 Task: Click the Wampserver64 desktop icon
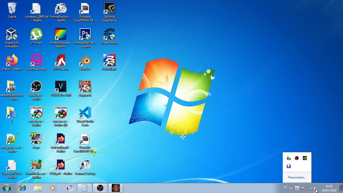coord(36,62)
